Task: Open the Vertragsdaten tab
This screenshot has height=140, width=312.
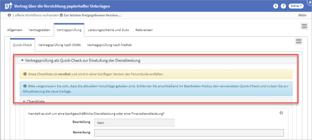Action: coord(40,30)
